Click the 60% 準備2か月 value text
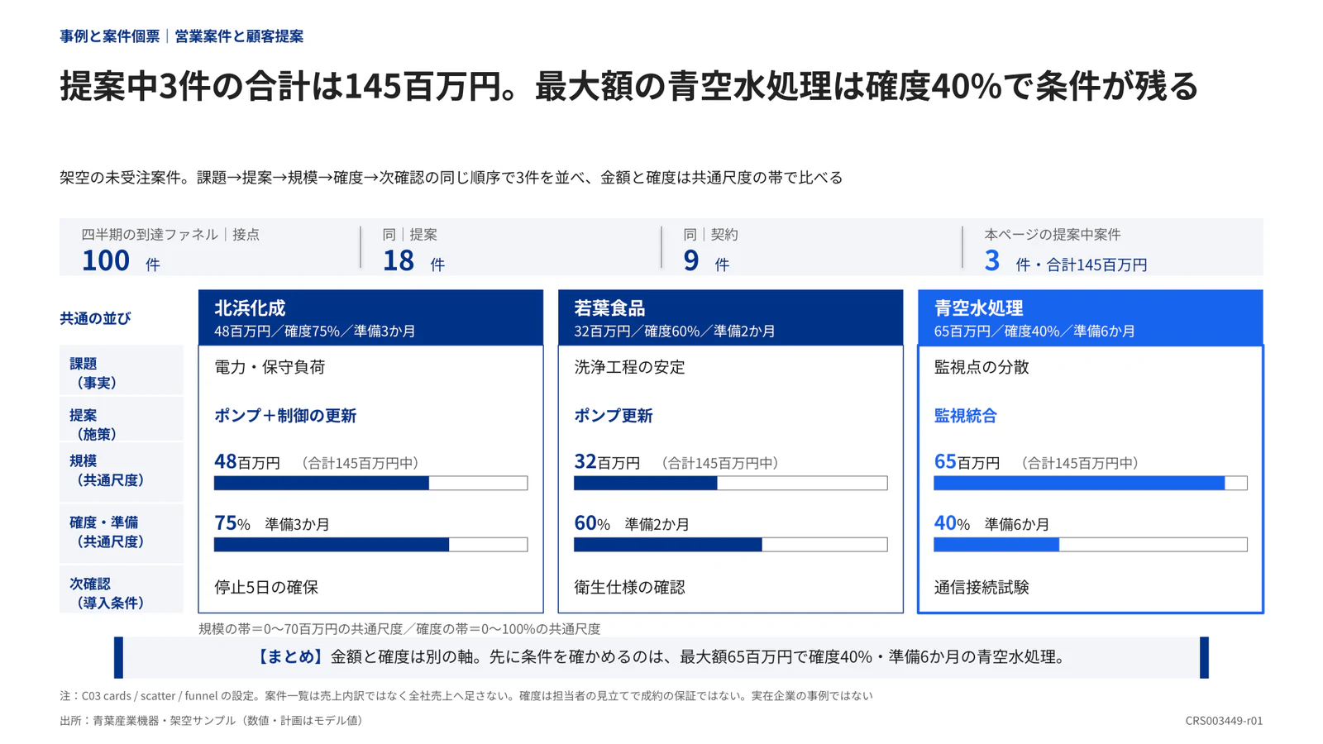The width and height of the screenshot is (1323, 744). tap(632, 523)
